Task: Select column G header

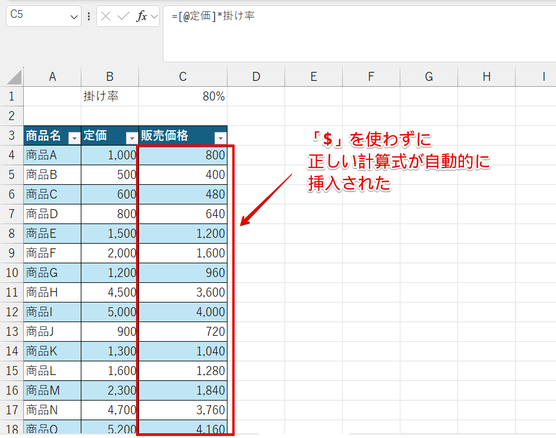Action: [429, 77]
